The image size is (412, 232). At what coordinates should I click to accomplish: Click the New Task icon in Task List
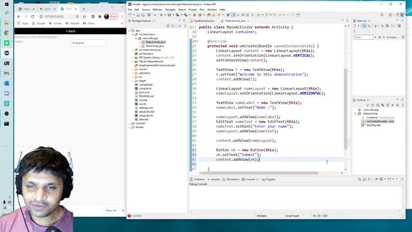click(x=355, y=26)
